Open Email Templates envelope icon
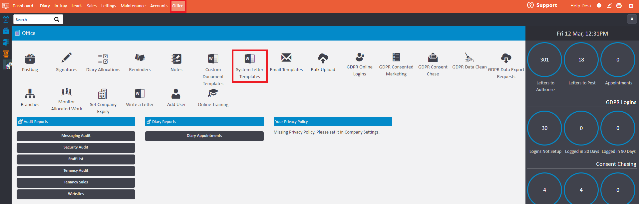The image size is (639, 204). point(286,58)
